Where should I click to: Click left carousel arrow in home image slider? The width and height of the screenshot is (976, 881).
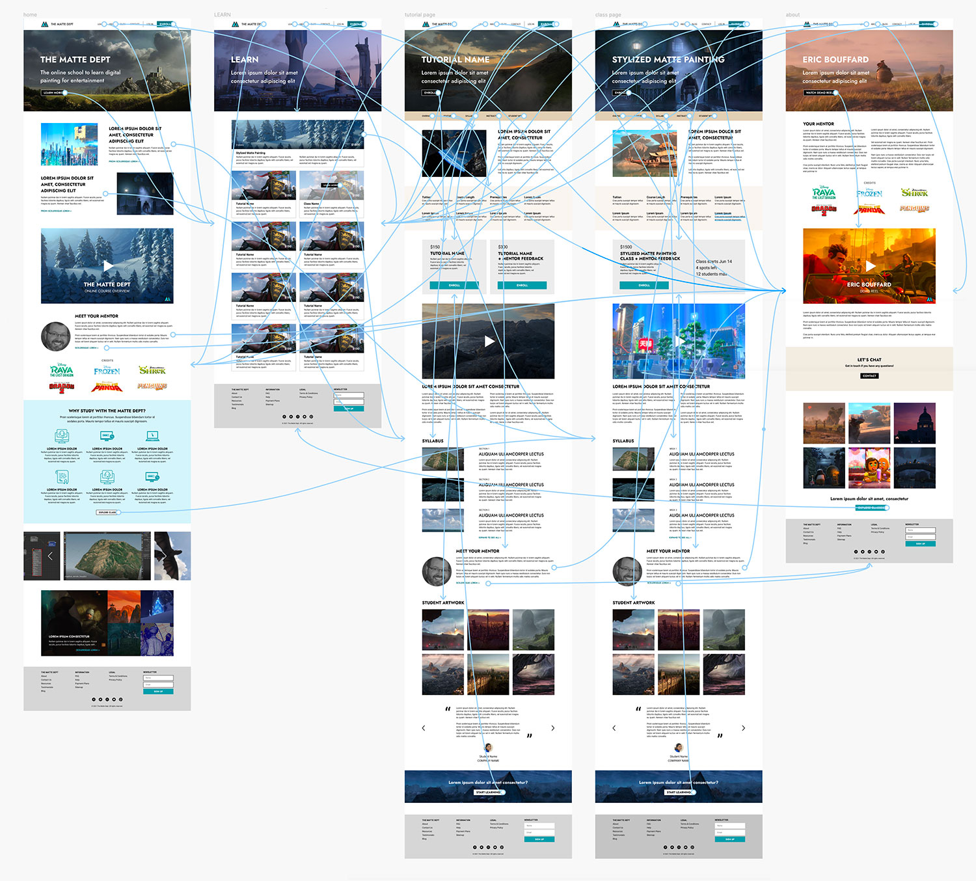[50, 556]
